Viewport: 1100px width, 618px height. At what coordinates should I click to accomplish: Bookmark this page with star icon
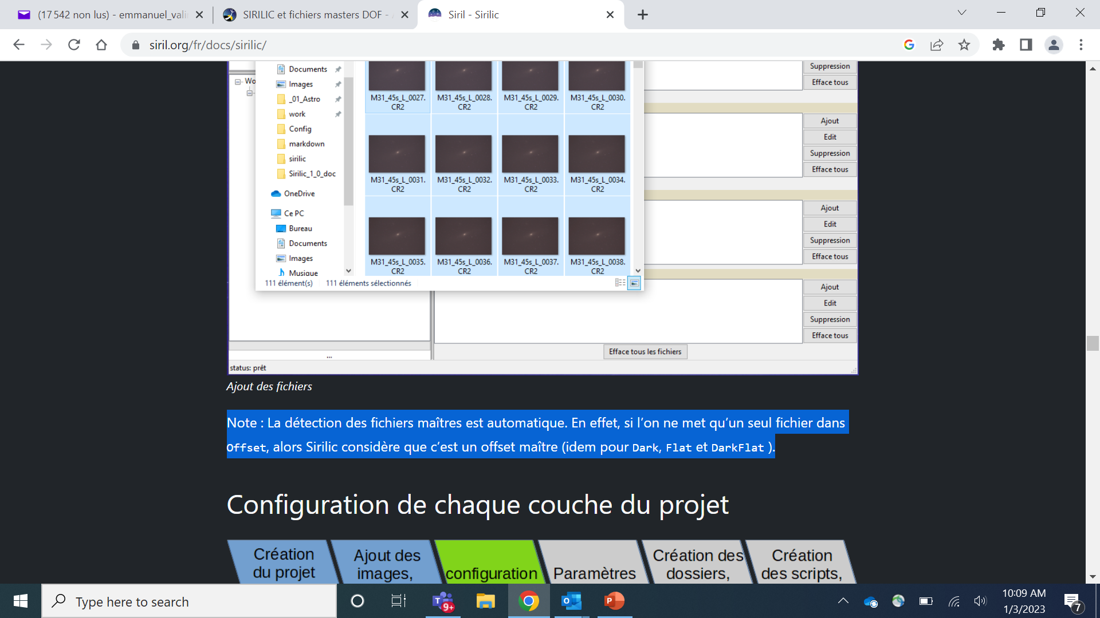[x=964, y=45]
